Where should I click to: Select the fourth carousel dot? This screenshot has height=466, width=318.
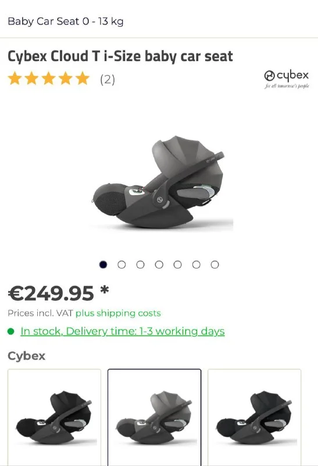159,264
